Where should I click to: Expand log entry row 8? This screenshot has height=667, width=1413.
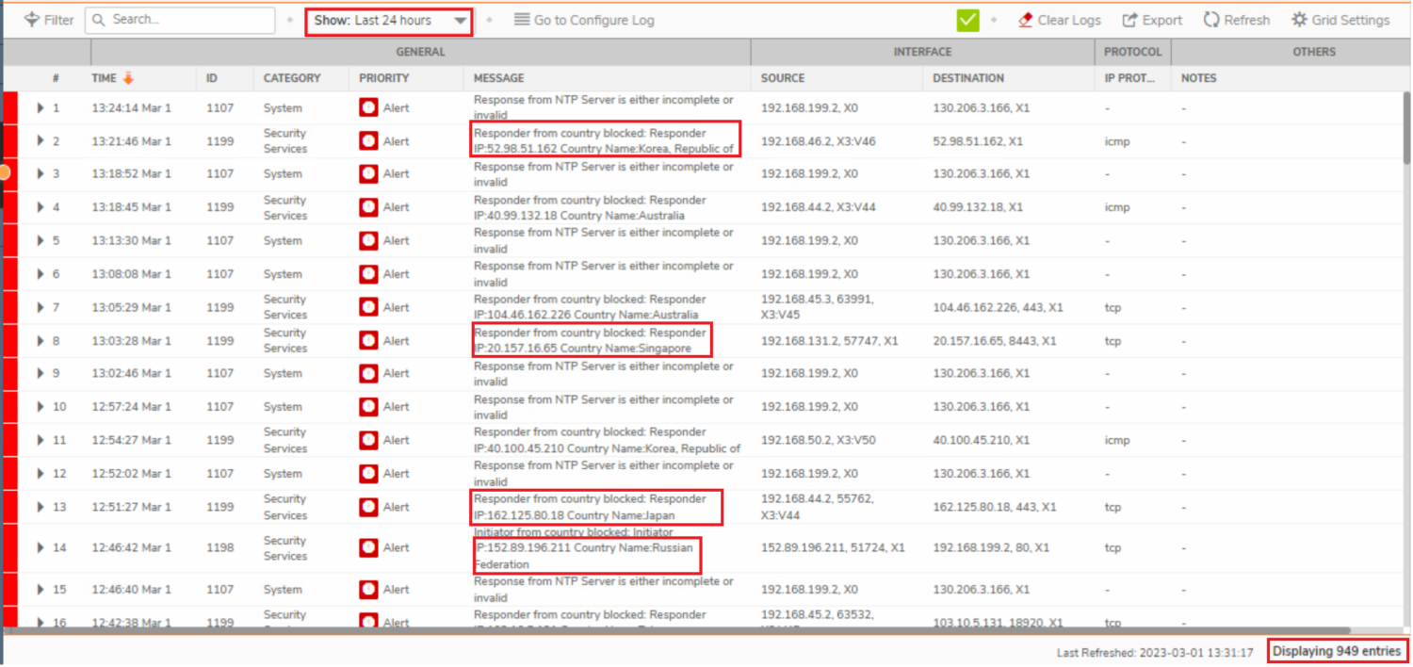tap(41, 341)
